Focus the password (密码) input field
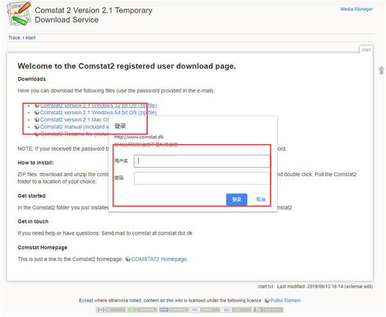Viewport: 386px width, 317px height. pos(202,178)
